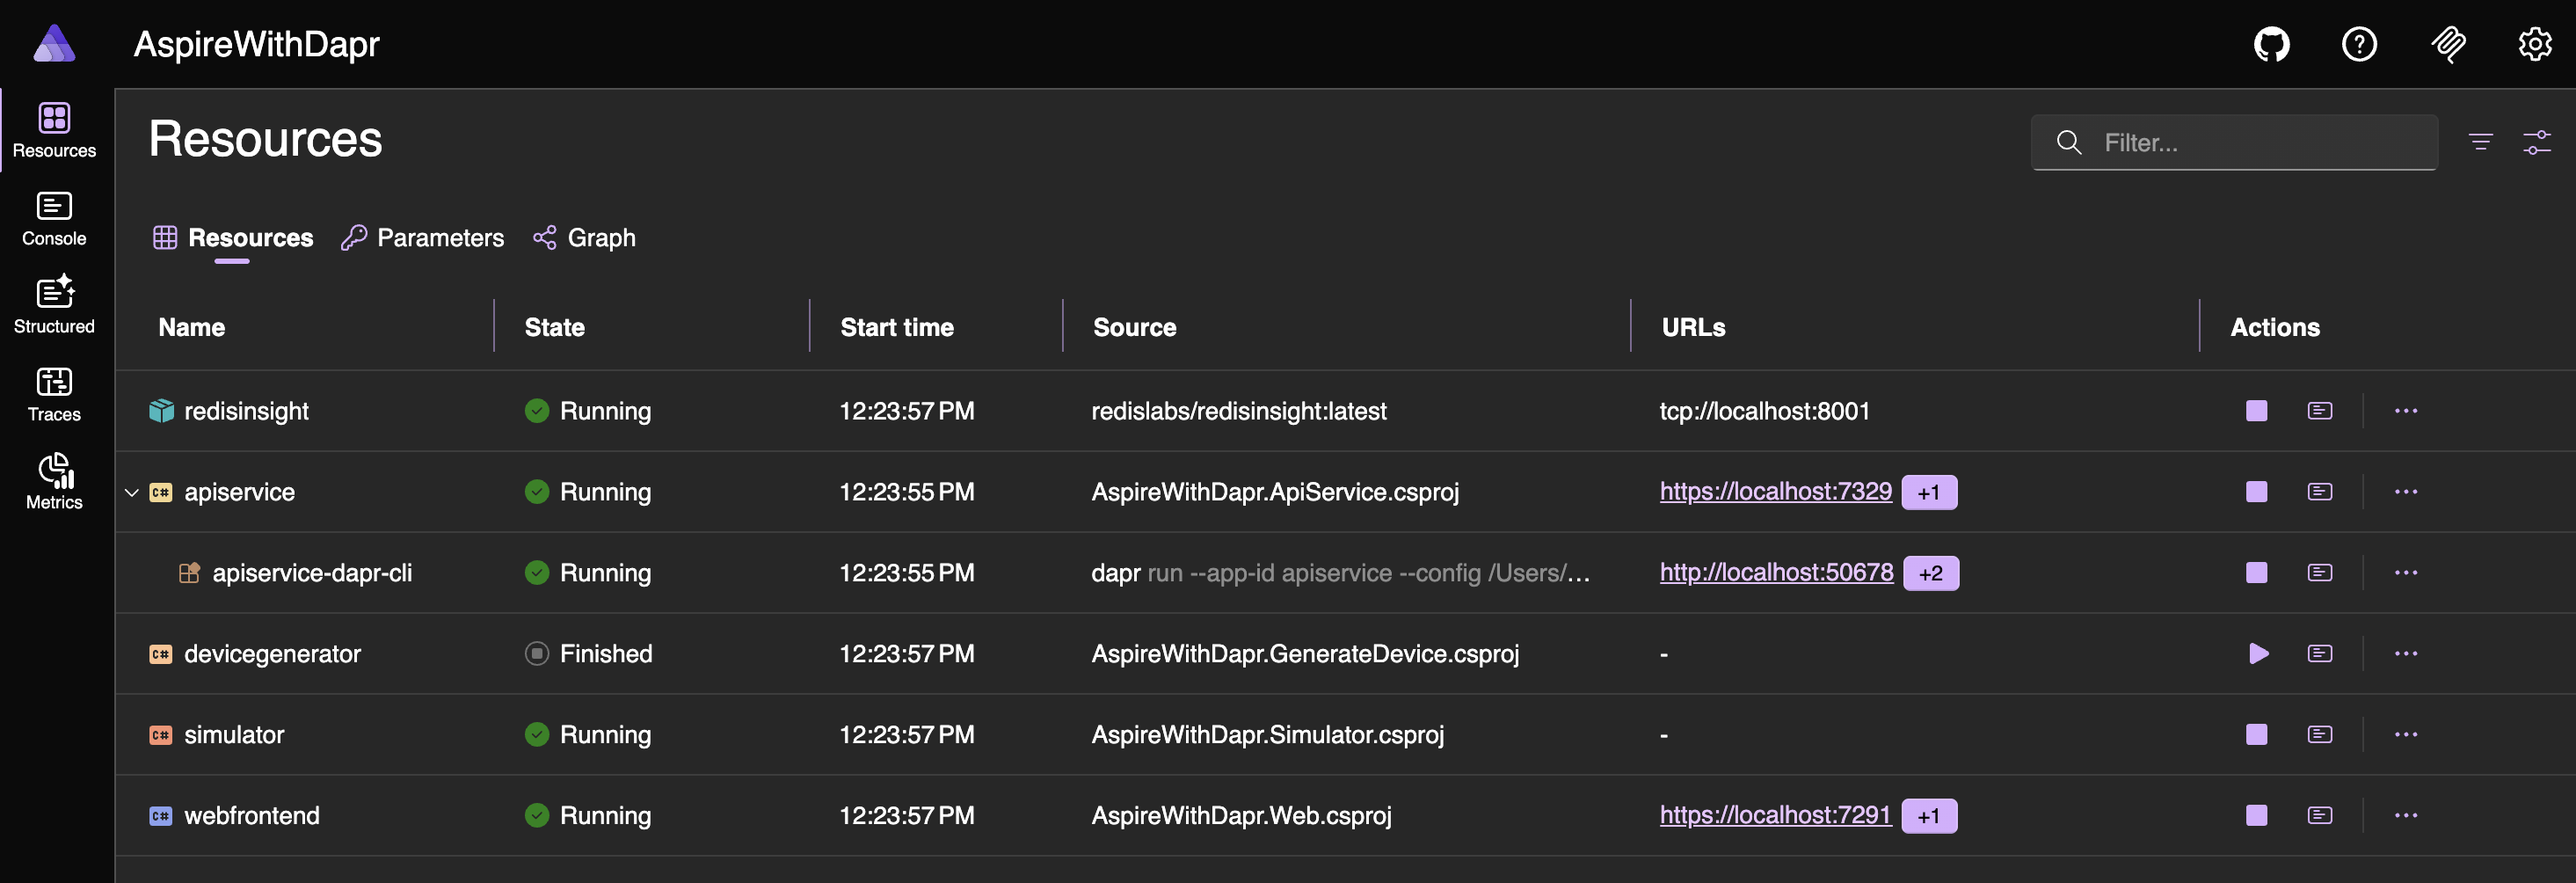The height and width of the screenshot is (883, 2576).
Task: Open more actions menu for simulator
Action: pos(2405,735)
